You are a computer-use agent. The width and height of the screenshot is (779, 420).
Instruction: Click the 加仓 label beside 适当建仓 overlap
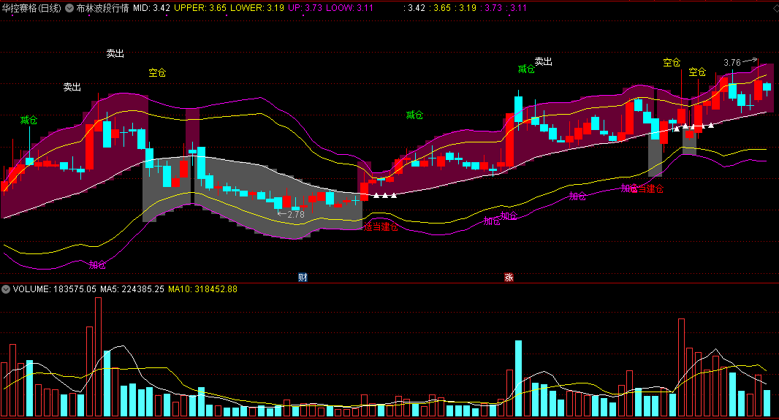629,188
